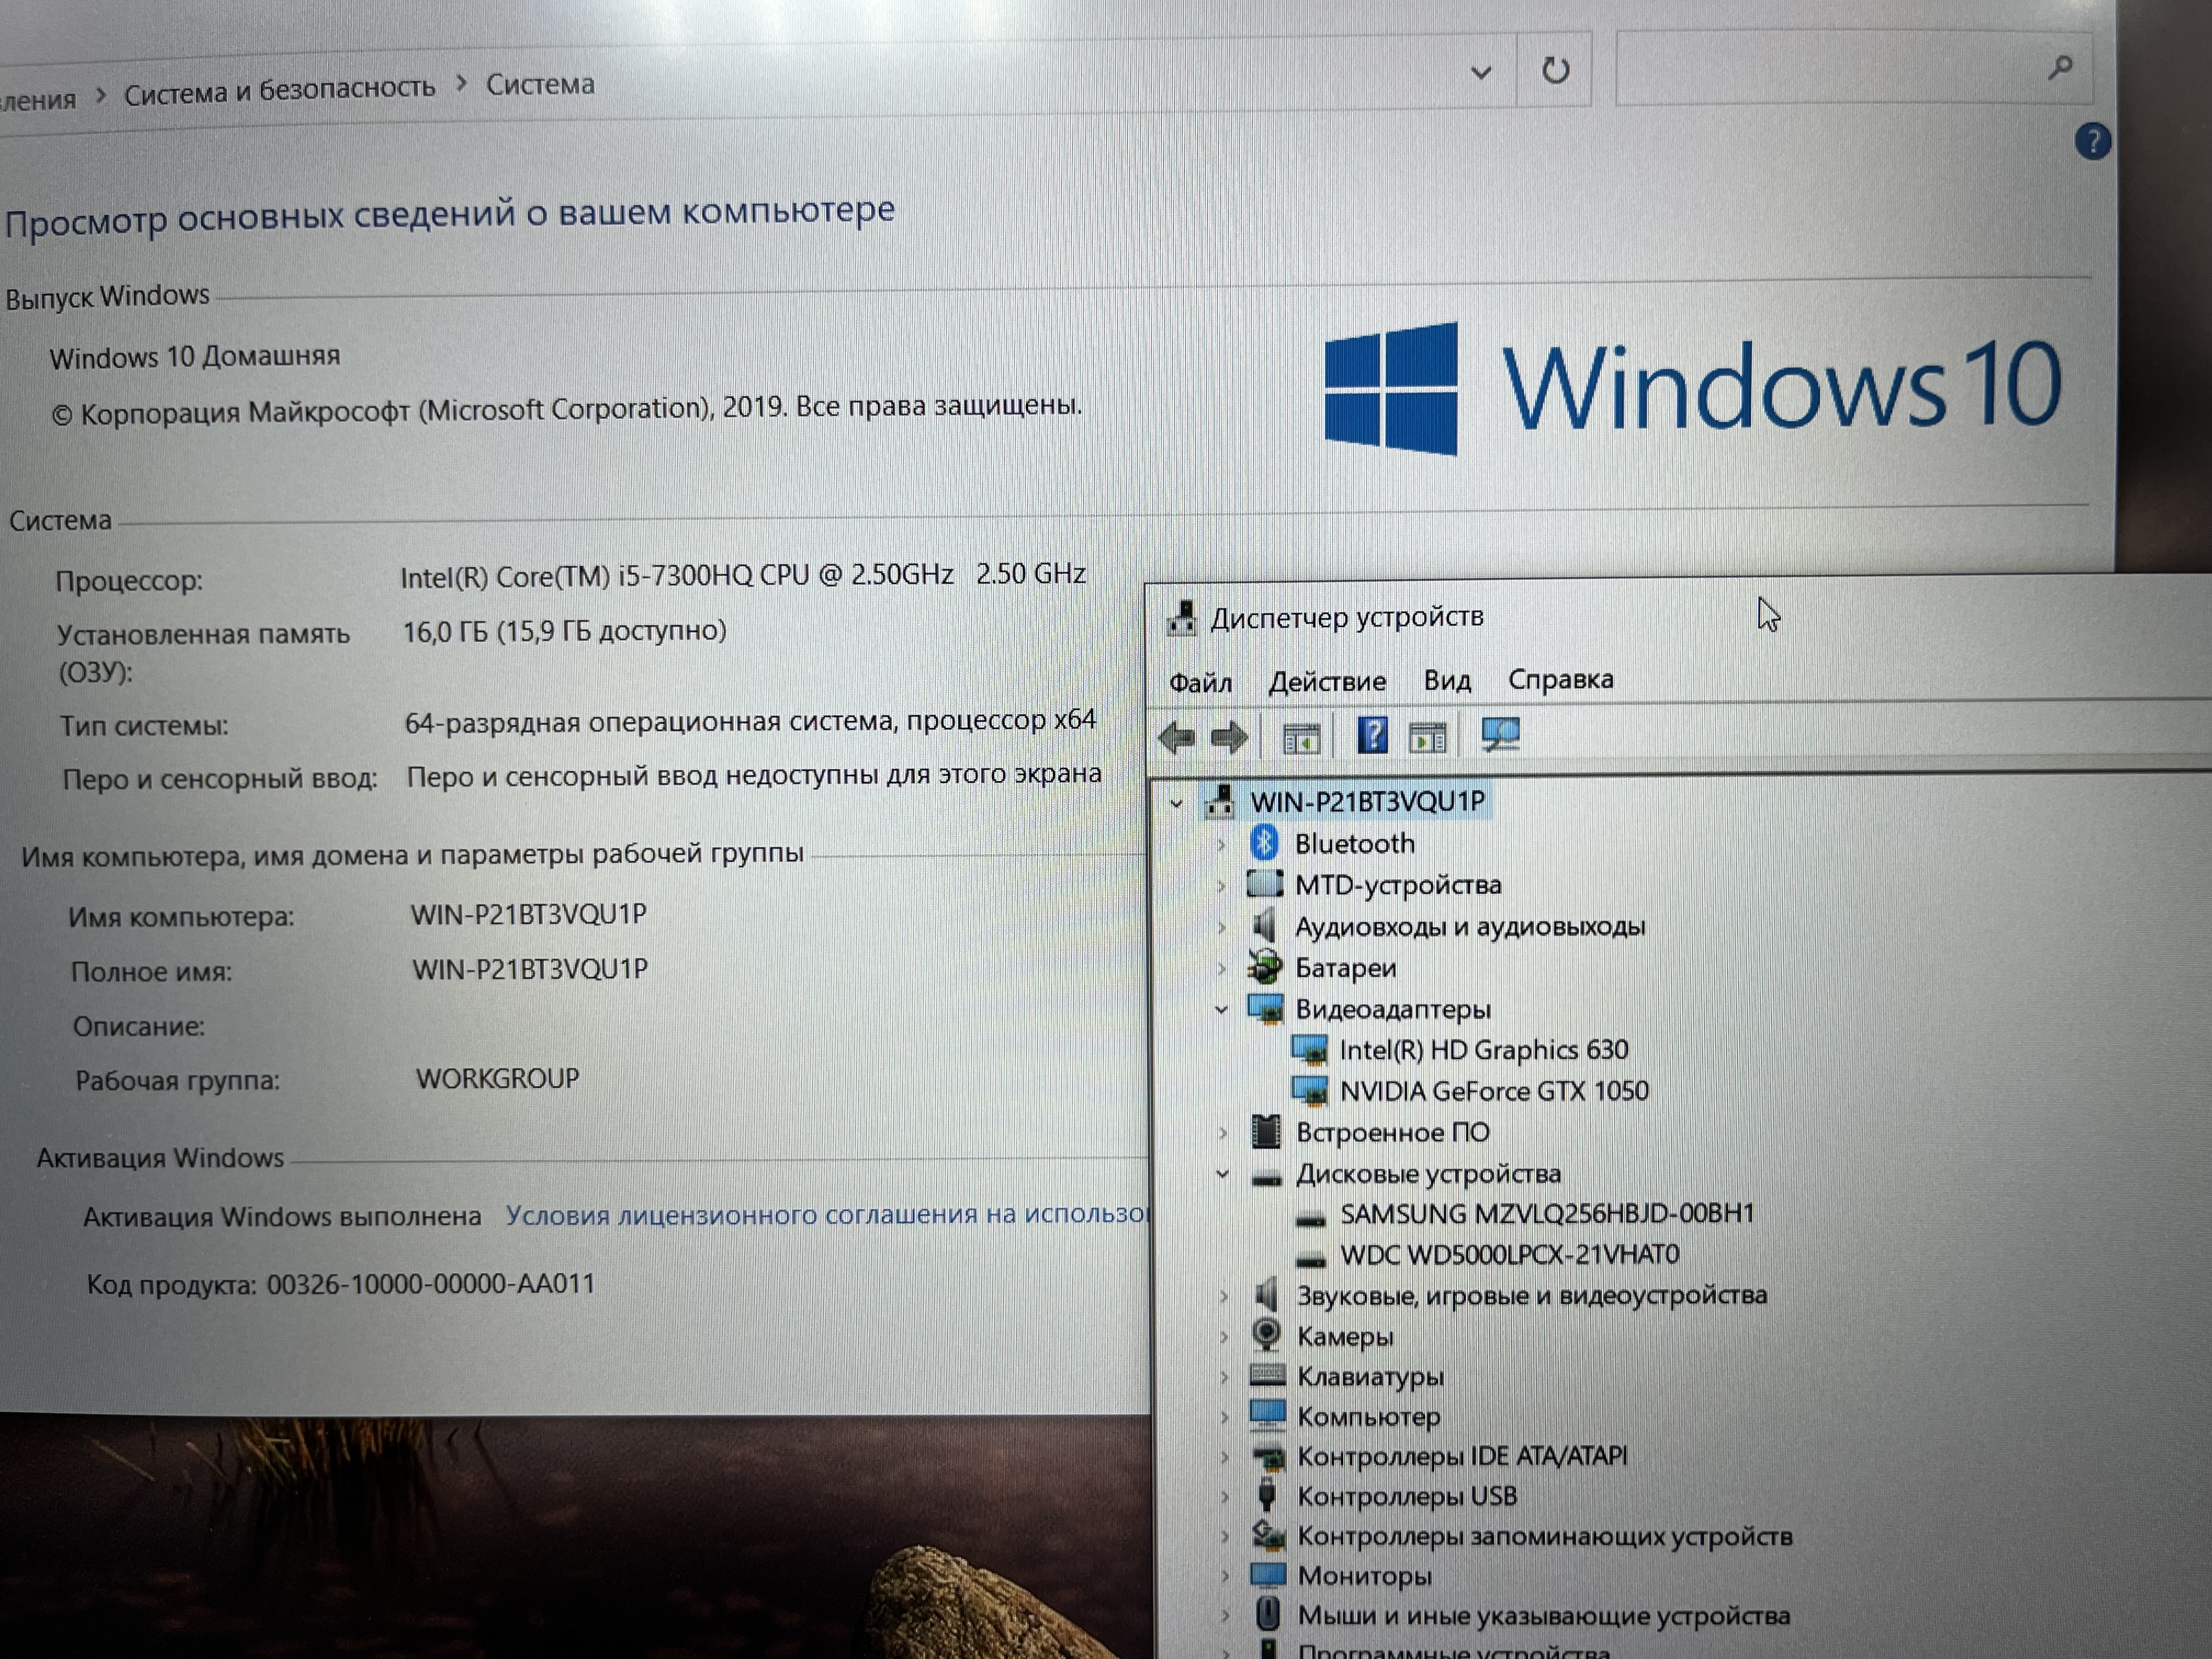Click the blue Help question-mark toolbar icon
This screenshot has width=2212, height=1659.
point(1371,736)
